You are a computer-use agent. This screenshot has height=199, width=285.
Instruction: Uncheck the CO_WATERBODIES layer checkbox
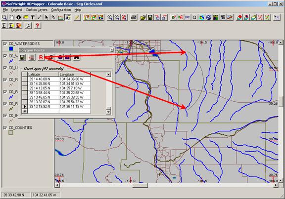coord(5,44)
